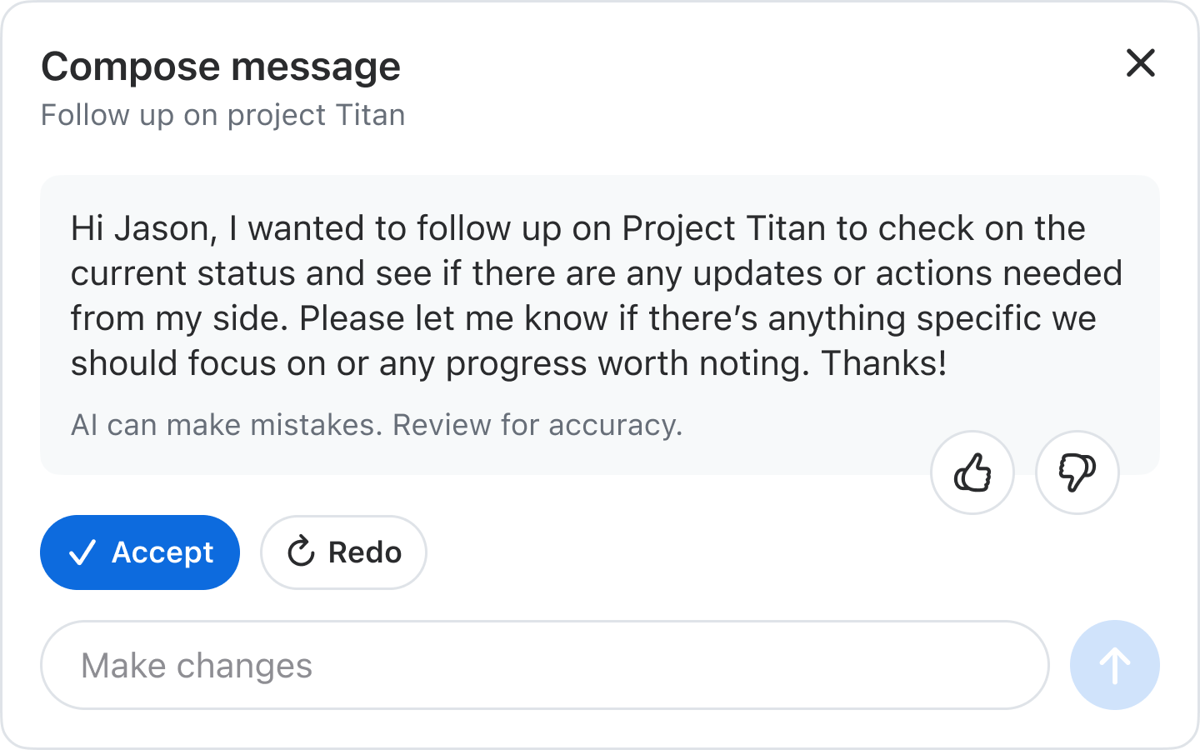The height and width of the screenshot is (750, 1200).
Task: Regenerate the draft with the Redo label
Action: click(365, 552)
